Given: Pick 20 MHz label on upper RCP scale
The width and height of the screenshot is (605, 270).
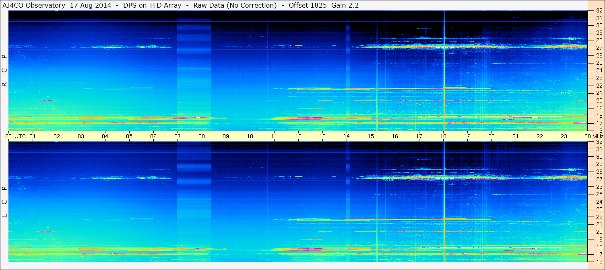Looking at the screenshot, I should 599,100.
